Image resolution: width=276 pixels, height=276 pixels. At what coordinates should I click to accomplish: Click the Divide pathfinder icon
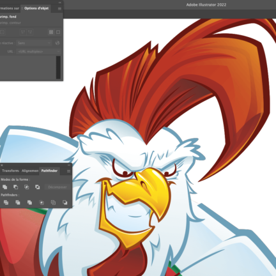coord(6,203)
